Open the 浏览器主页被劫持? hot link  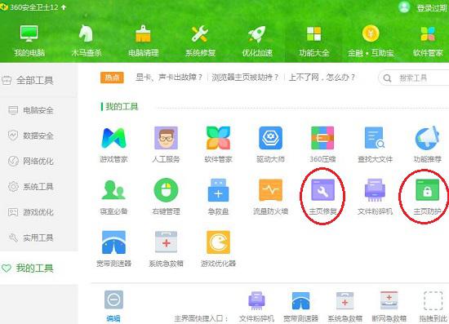tap(245, 78)
